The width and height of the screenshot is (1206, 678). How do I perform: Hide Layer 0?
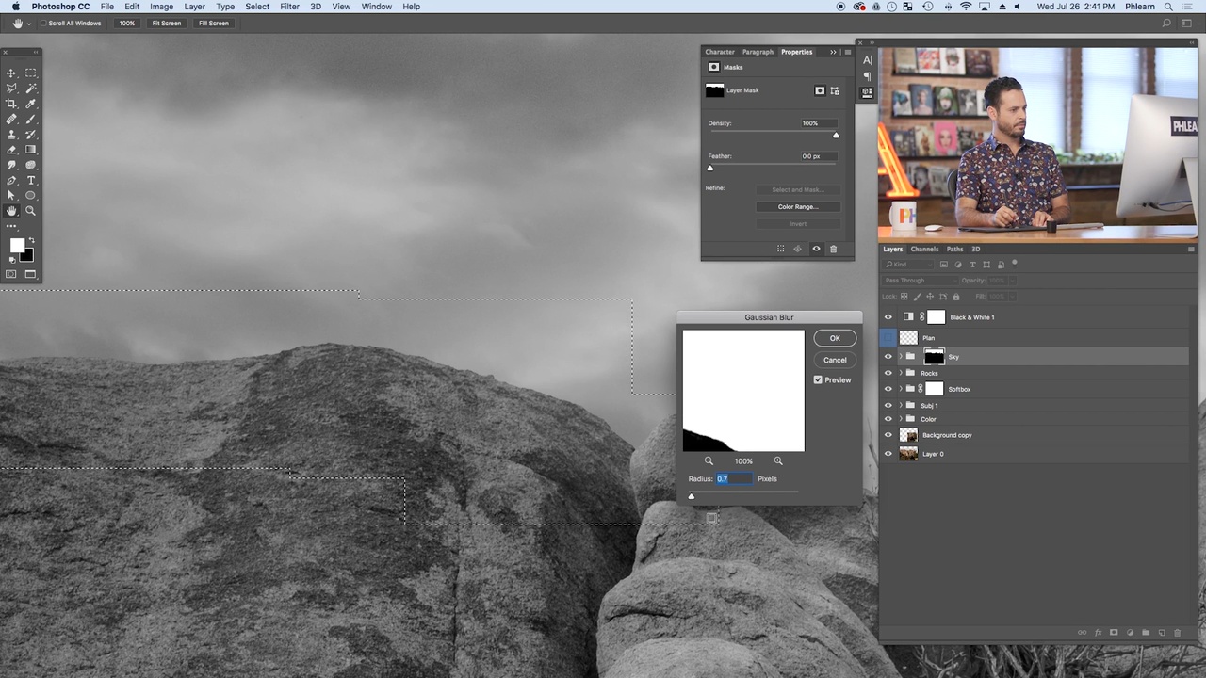888,454
